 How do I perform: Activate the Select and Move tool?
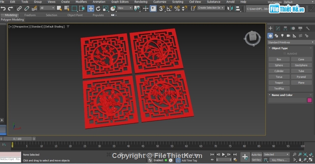[91, 8]
